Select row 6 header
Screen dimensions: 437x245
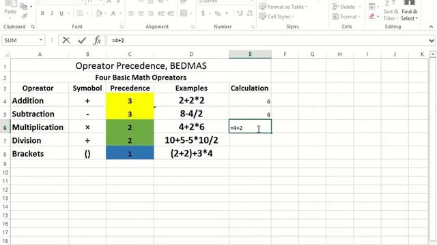(x=5, y=127)
